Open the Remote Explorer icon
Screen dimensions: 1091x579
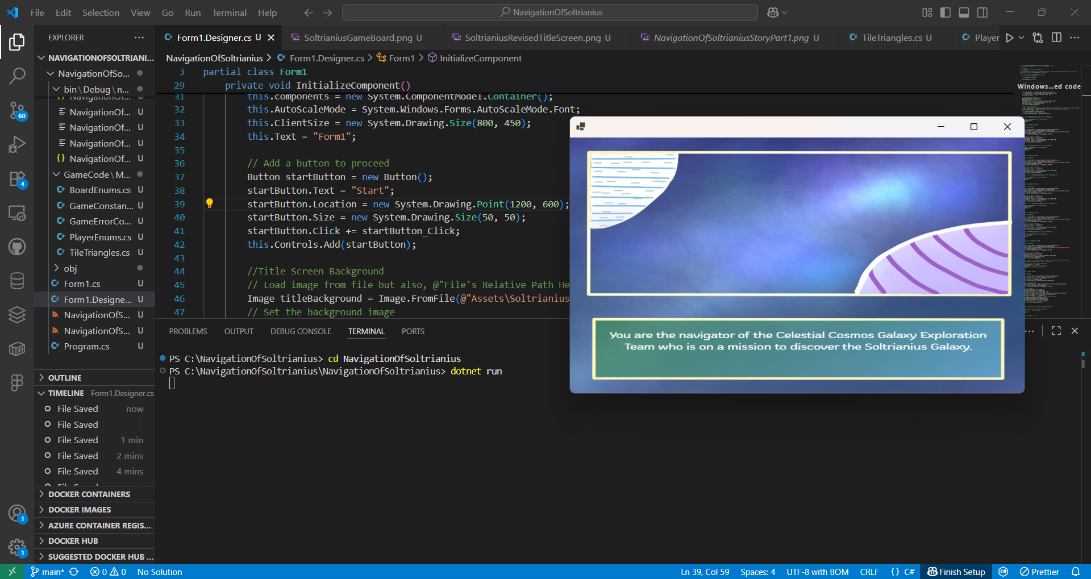coord(18,213)
